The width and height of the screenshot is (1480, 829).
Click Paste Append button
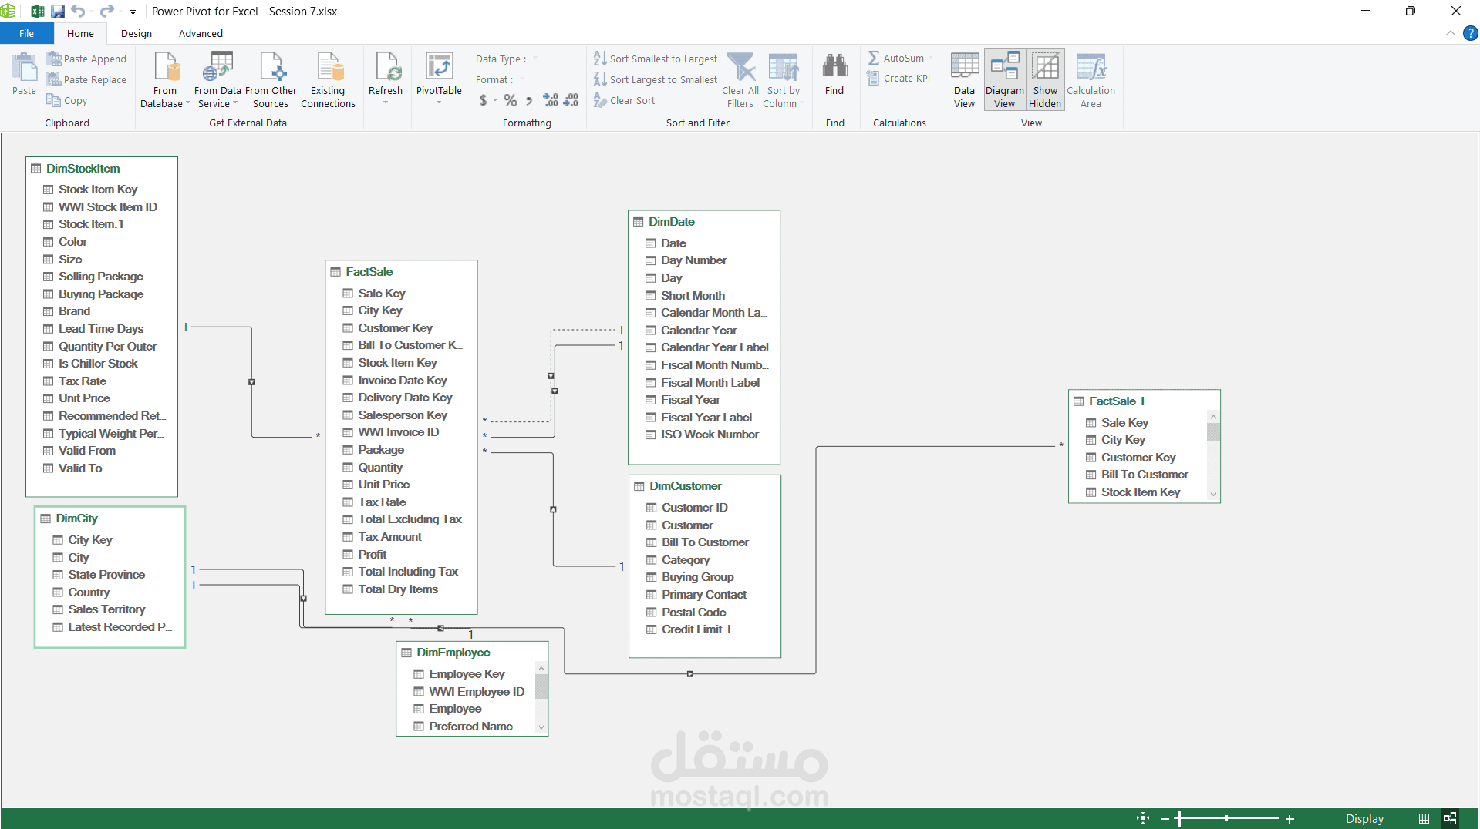pyautogui.click(x=86, y=59)
